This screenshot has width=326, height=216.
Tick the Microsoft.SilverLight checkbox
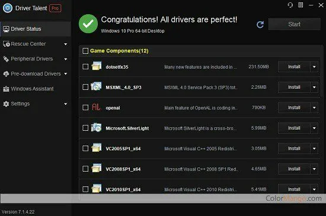(85, 128)
